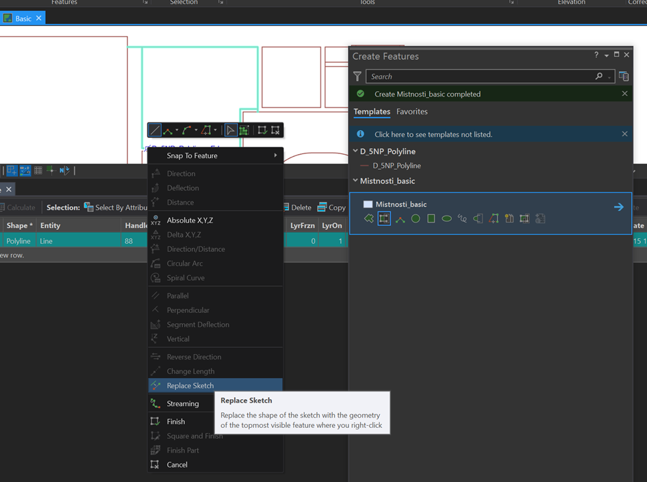Click filter templates funnel icon

point(357,77)
